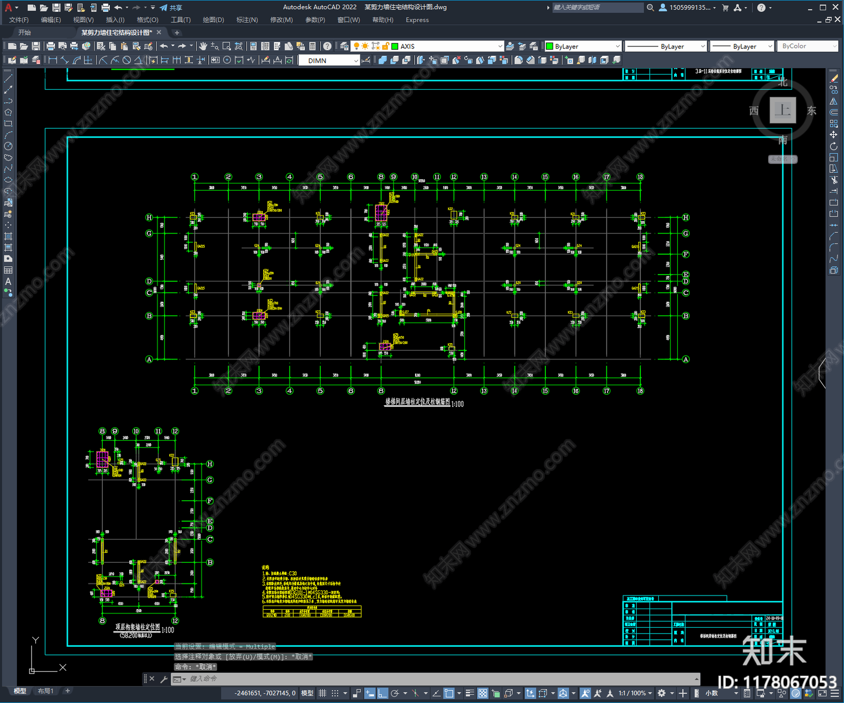
Task: Open the 1:1 / 100% annotation scale dropdown
Action: pyautogui.click(x=636, y=693)
